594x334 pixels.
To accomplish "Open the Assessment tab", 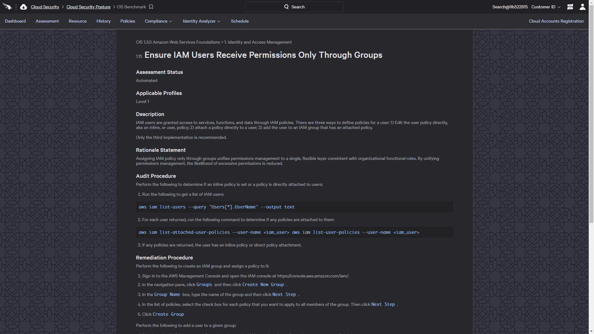I will click(x=47, y=21).
